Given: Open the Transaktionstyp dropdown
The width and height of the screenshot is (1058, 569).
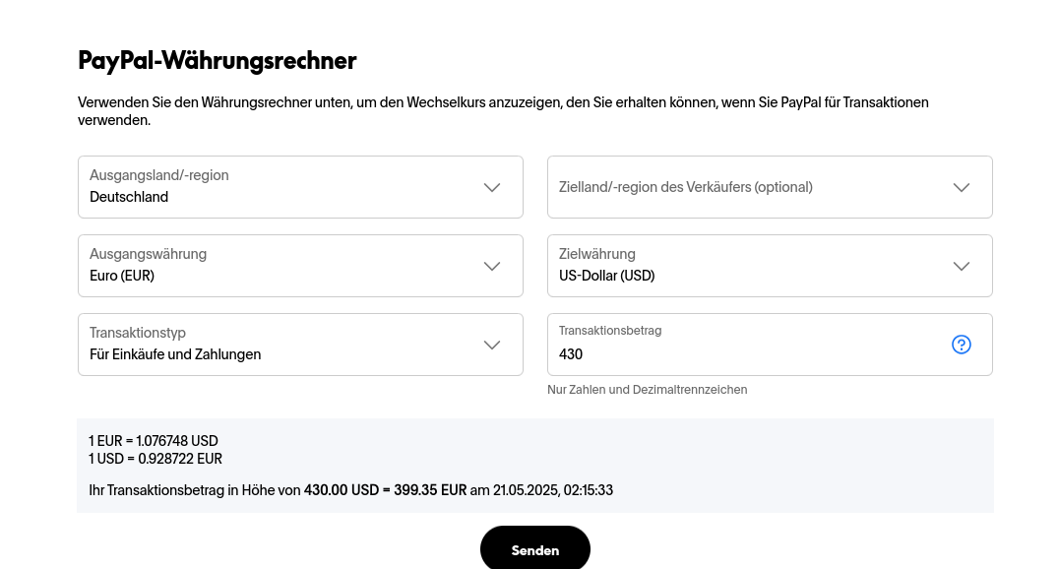Looking at the screenshot, I should [x=300, y=345].
